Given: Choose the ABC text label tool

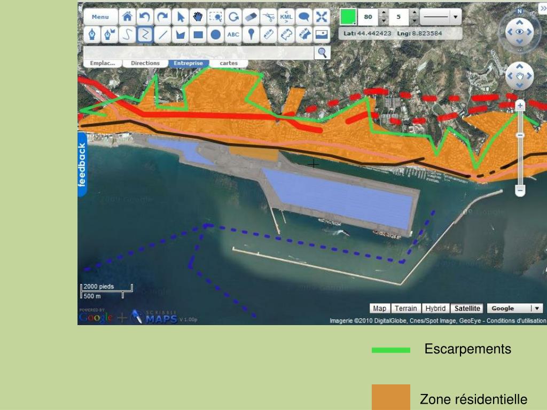Looking at the screenshot, I should pos(233,35).
